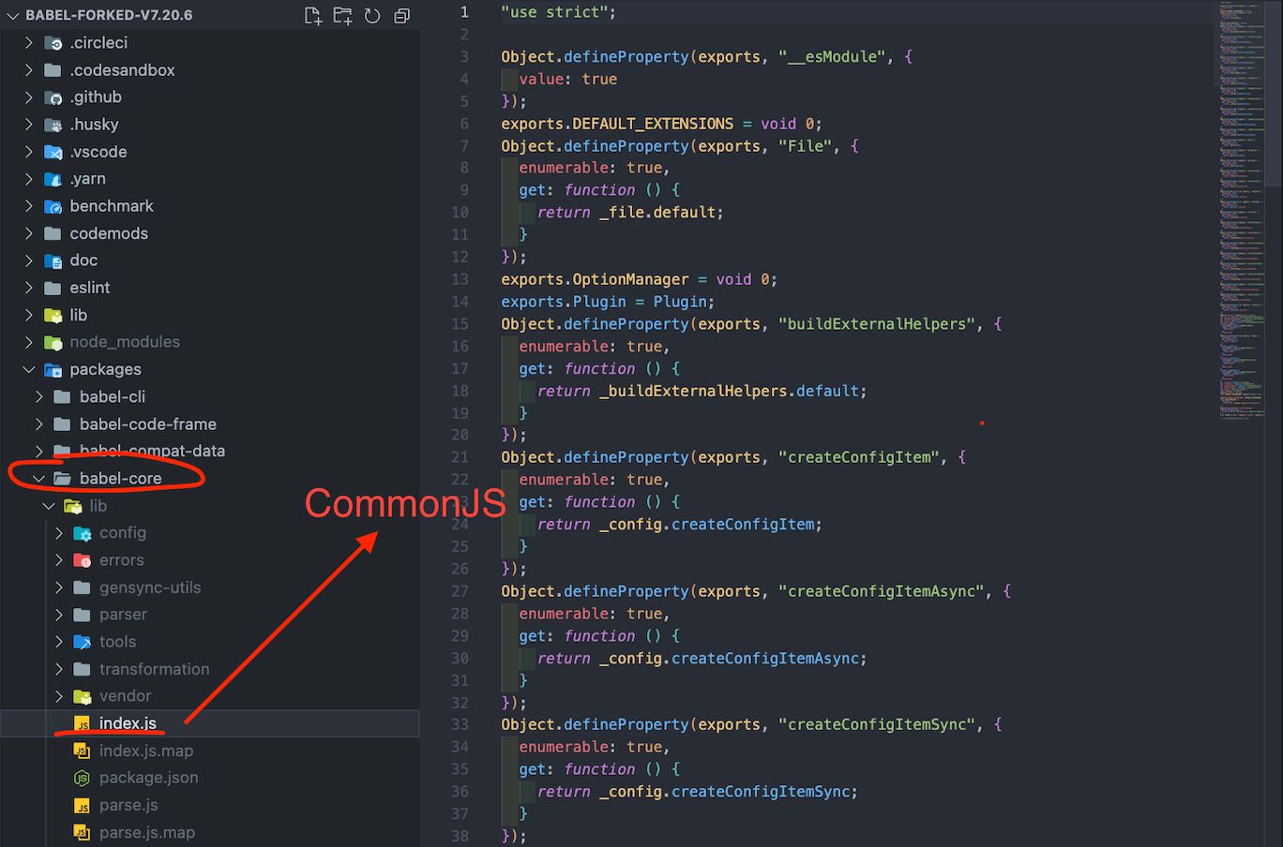Click the benchmark folder icon

pyautogui.click(x=53, y=206)
